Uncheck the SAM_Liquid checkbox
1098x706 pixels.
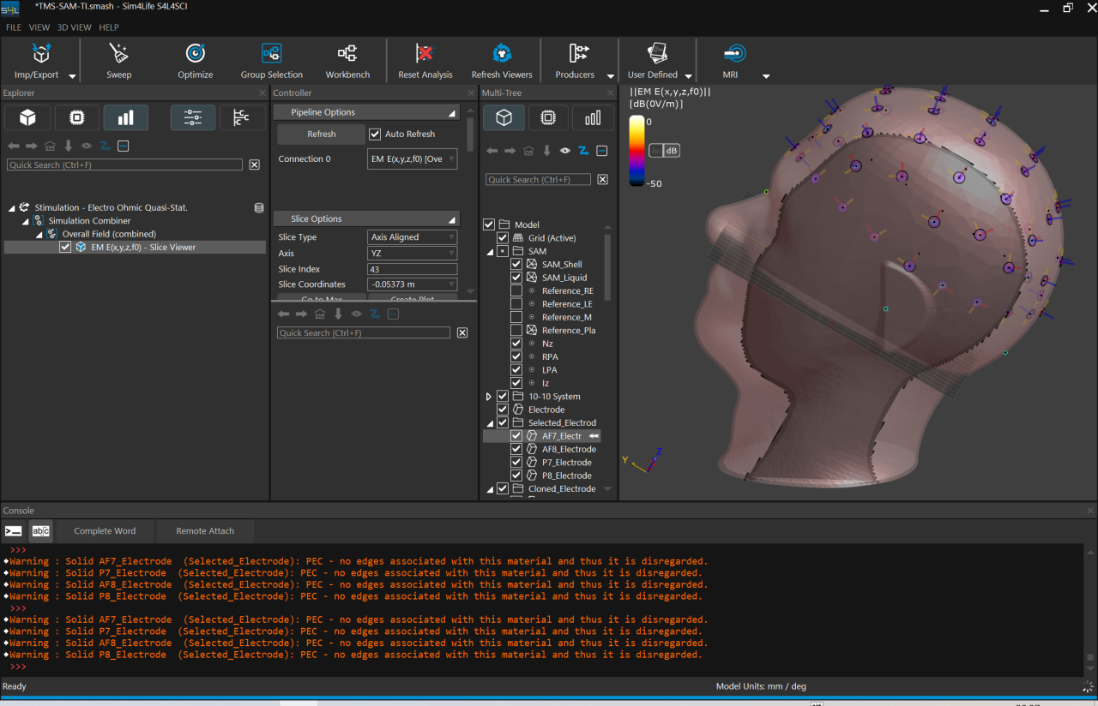pyautogui.click(x=516, y=278)
